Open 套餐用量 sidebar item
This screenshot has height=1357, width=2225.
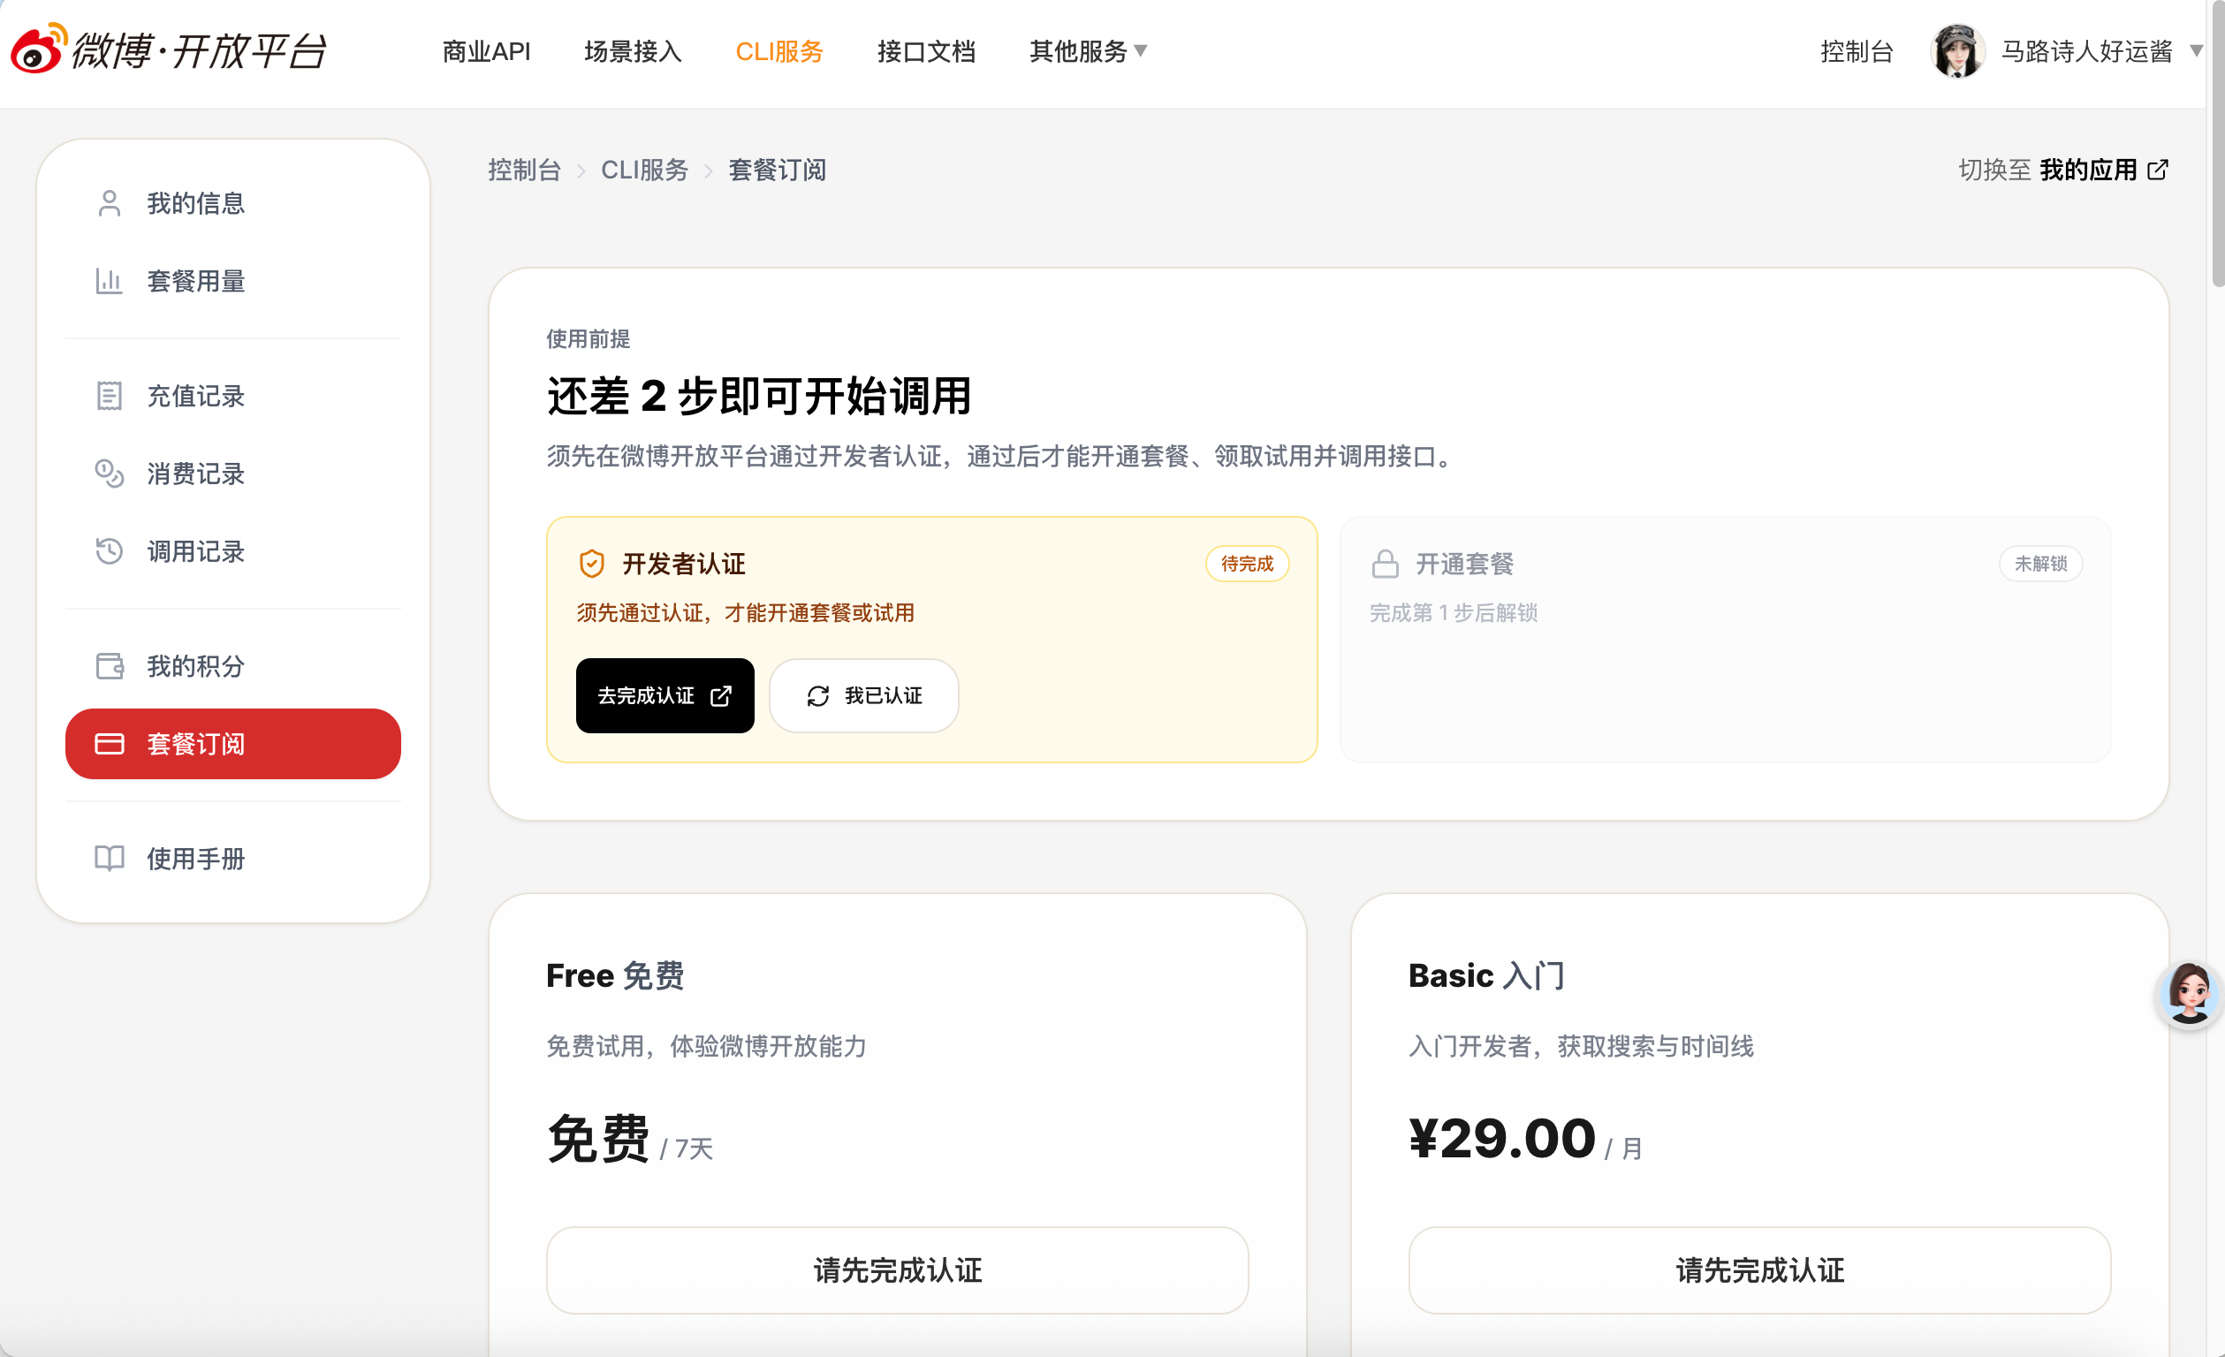pyautogui.click(x=233, y=281)
